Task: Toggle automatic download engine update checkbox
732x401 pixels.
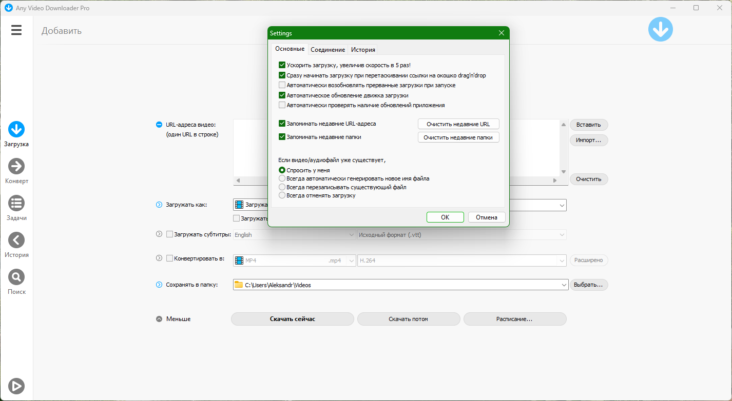Action: (282, 95)
